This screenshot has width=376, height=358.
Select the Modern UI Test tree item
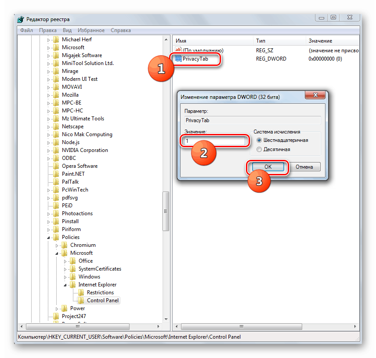[x=80, y=79]
